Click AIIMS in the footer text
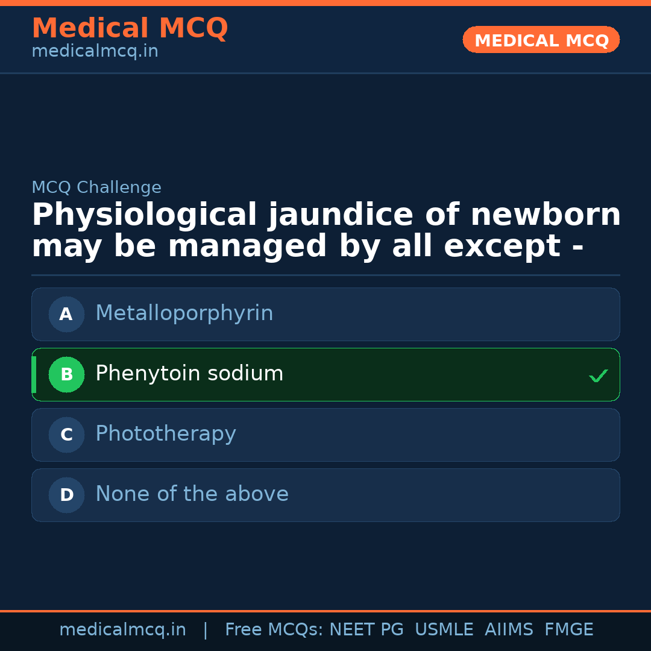 click(x=509, y=629)
